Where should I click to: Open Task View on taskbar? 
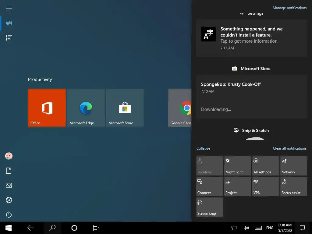coord(96,228)
